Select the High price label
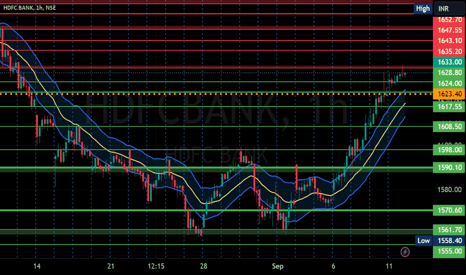The width and height of the screenshot is (466, 275). 422,8
